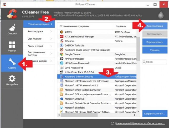Click the Google Inc. publisher cell

point(120,54)
